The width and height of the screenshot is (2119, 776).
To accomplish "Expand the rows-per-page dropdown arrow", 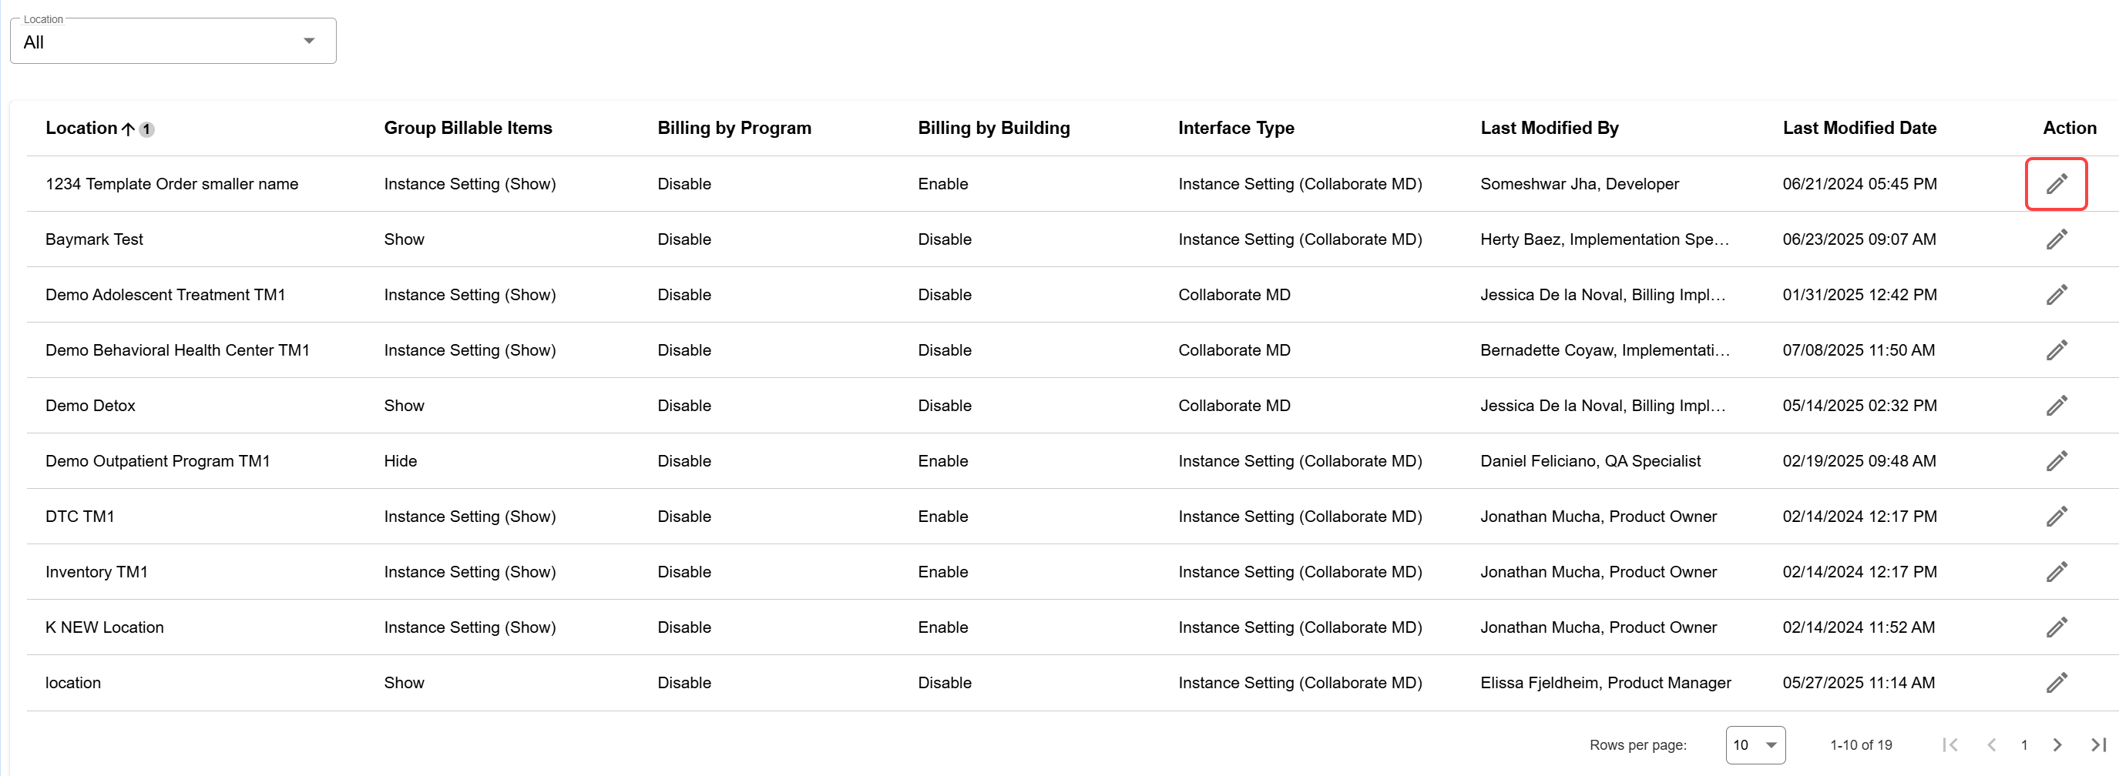I will point(1774,744).
